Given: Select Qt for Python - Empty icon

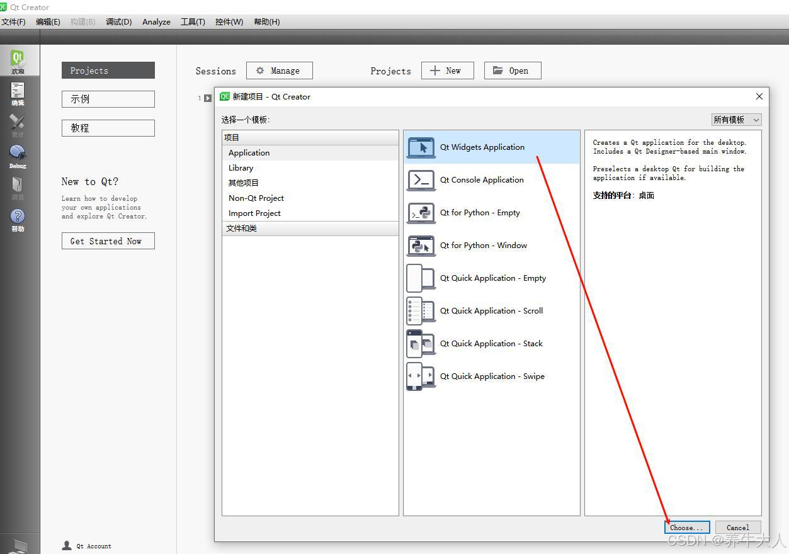Looking at the screenshot, I should (421, 213).
